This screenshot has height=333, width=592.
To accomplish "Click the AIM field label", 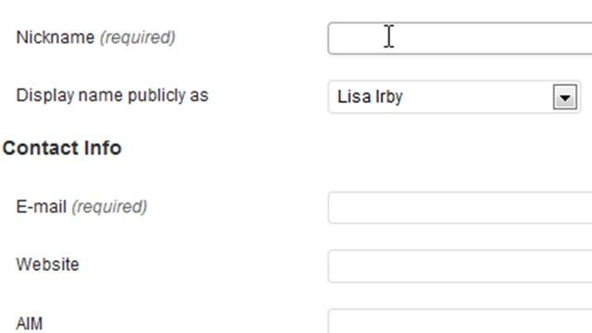I will coord(30,324).
